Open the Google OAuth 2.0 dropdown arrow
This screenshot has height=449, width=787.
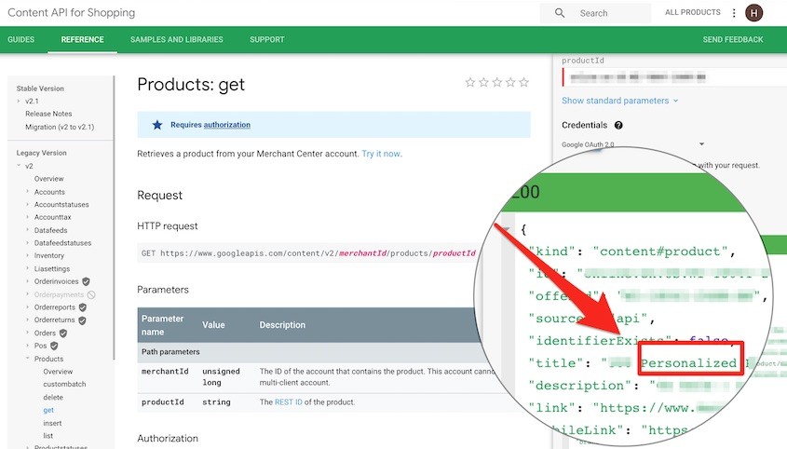click(x=701, y=144)
